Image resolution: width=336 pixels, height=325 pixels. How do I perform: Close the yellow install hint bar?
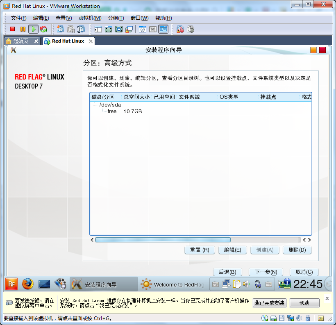click(x=327, y=298)
